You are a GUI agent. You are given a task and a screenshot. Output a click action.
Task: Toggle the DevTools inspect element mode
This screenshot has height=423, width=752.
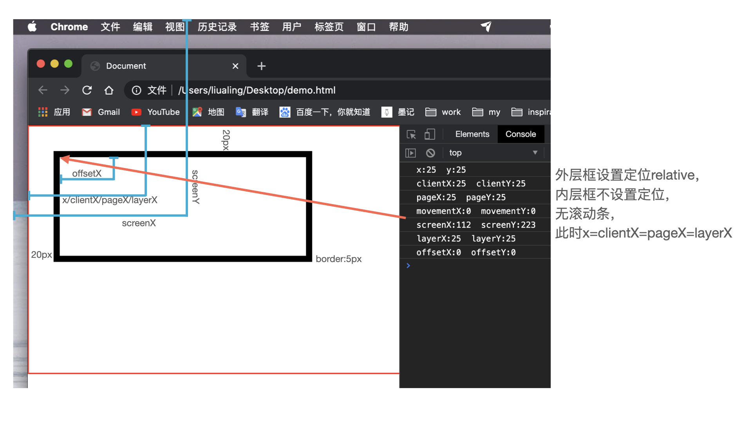tap(411, 134)
